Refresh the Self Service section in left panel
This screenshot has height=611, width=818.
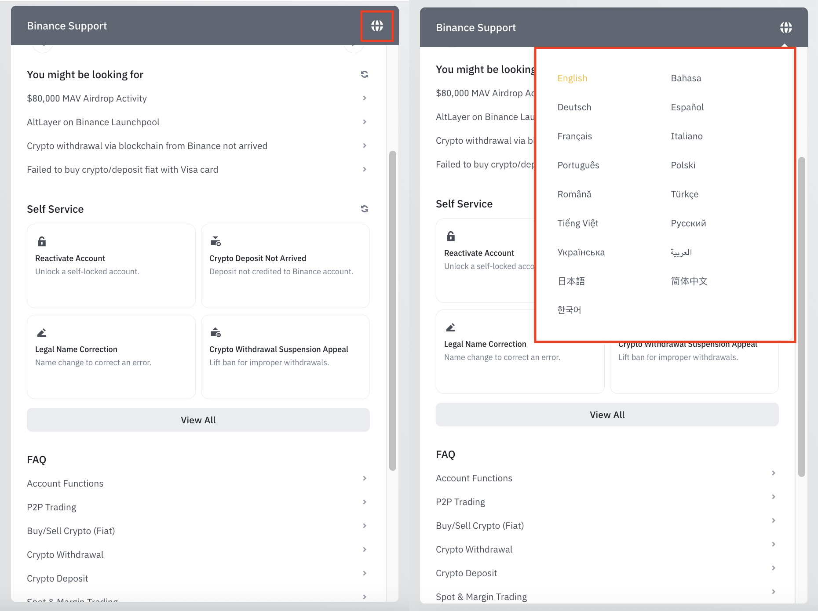pos(365,209)
